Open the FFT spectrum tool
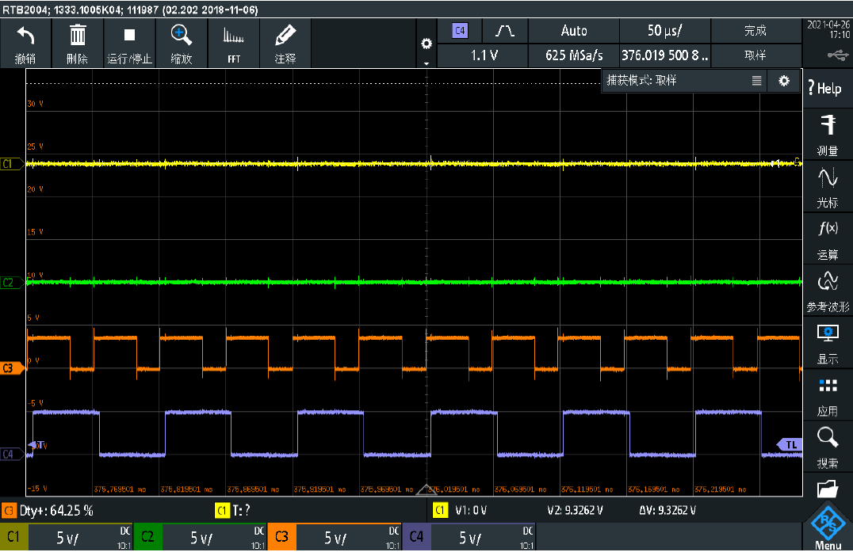The width and height of the screenshot is (853, 552). click(233, 44)
